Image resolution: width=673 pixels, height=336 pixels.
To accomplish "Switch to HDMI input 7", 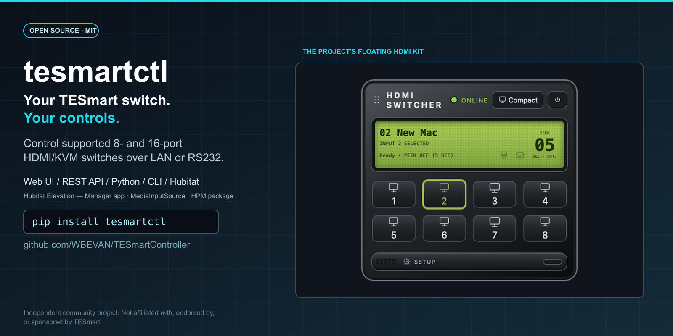I will click(x=495, y=228).
